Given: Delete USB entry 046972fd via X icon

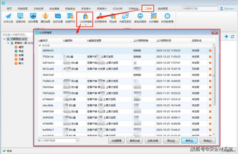Looking at the screenshot, I should tap(210, 112).
